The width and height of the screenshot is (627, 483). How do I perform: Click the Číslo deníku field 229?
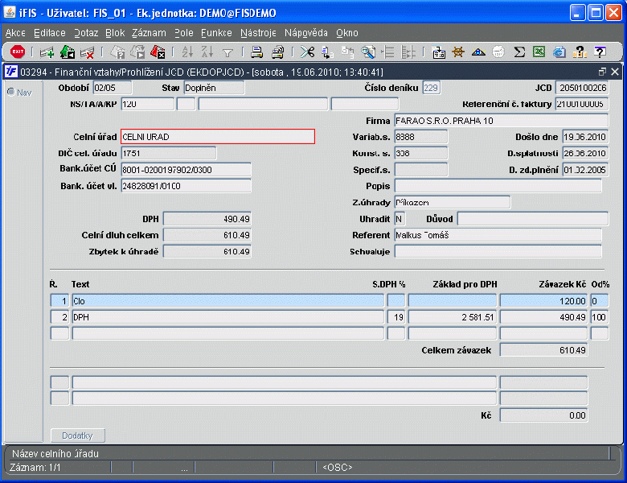(432, 88)
